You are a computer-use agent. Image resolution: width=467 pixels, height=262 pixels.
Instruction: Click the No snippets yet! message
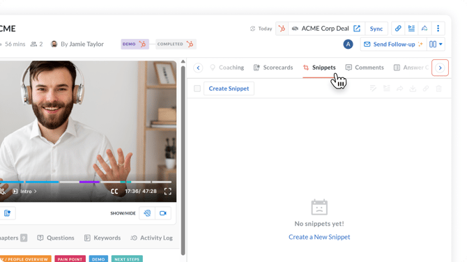click(x=319, y=224)
